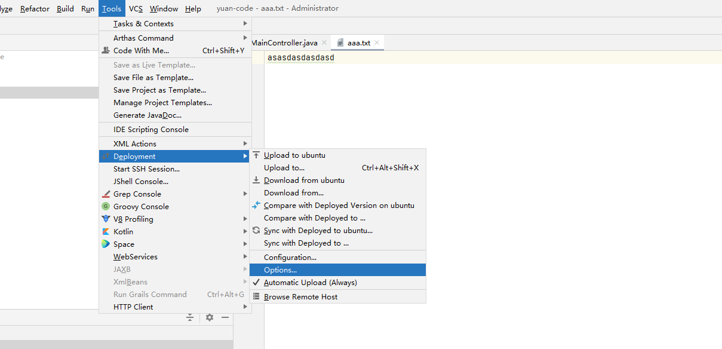Choose Manage Project Templates...
This screenshot has height=349, width=722.
pyautogui.click(x=175, y=103)
